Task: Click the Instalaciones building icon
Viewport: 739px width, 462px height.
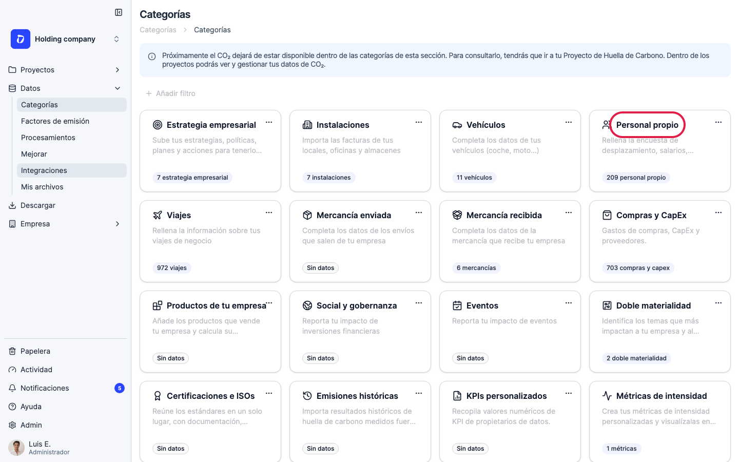Action: click(307, 125)
